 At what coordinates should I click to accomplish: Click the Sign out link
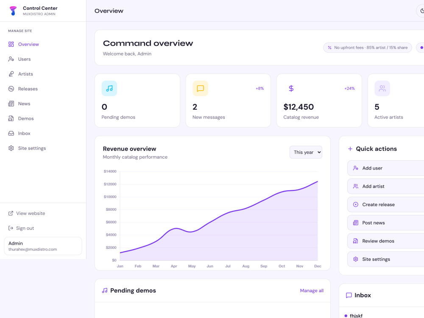(43, 228)
